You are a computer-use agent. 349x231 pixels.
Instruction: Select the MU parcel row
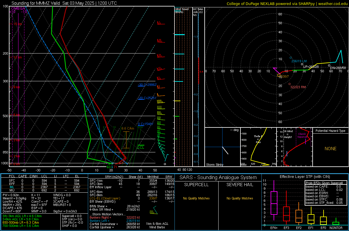pos(44,190)
